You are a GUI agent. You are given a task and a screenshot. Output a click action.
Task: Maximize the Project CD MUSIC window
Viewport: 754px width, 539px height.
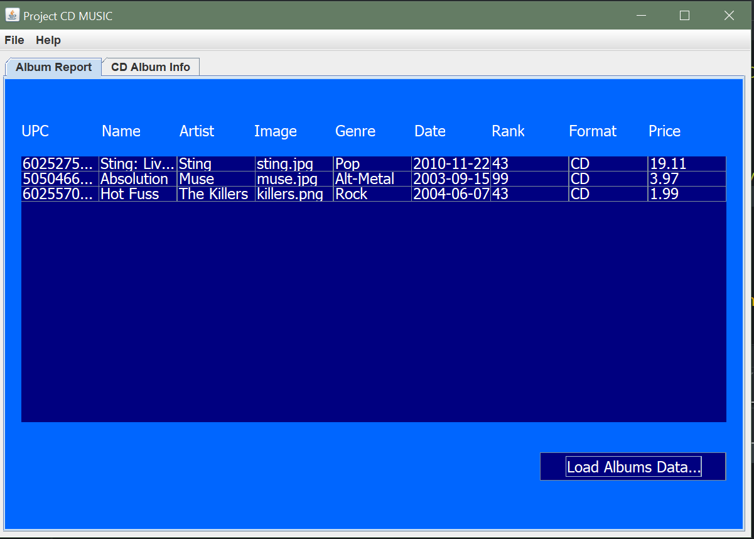coord(685,16)
